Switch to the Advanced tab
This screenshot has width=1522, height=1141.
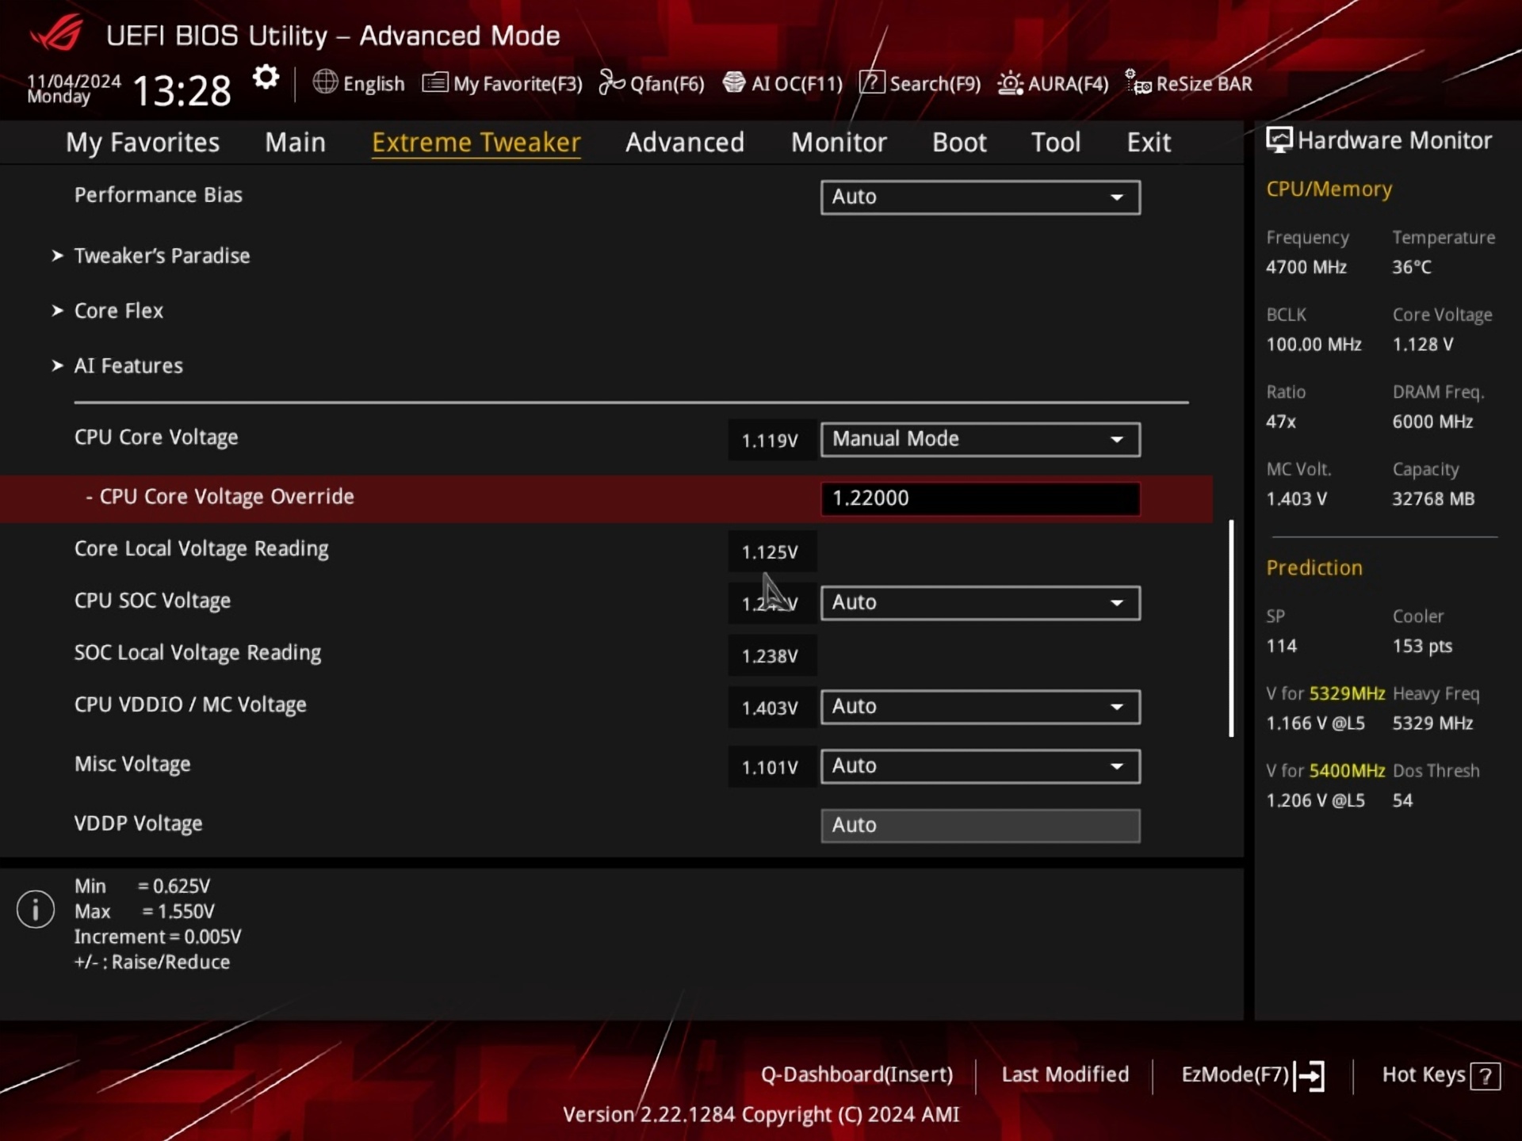pyautogui.click(x=685, y=142)
